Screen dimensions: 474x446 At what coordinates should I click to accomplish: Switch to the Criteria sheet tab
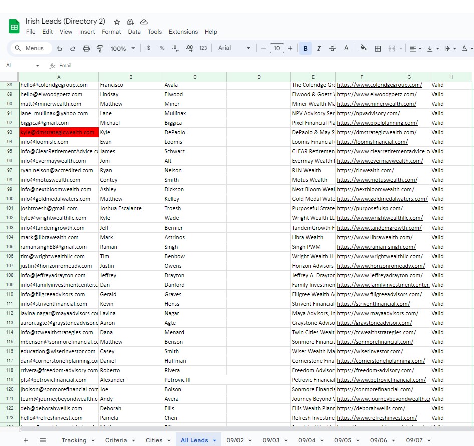tap(116, 440)
